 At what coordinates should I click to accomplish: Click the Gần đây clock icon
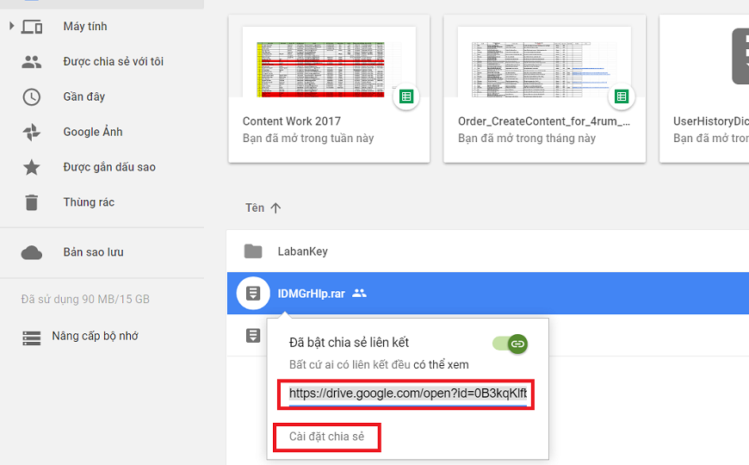point(32,97)
